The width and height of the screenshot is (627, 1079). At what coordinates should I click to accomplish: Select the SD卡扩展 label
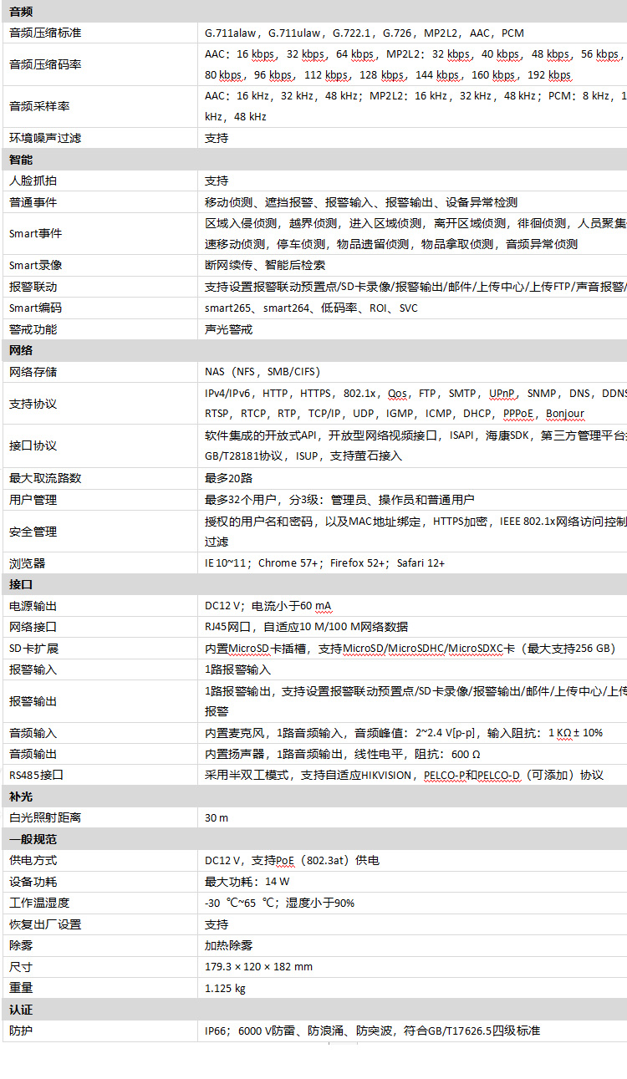33,648
